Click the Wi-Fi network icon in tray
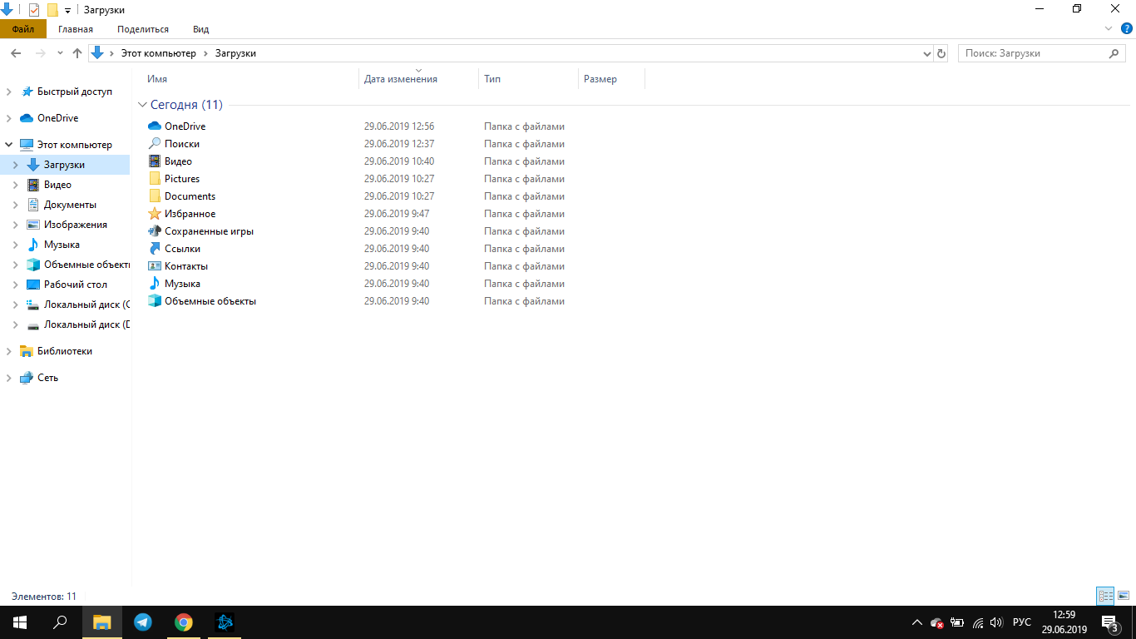 point(978,622)
